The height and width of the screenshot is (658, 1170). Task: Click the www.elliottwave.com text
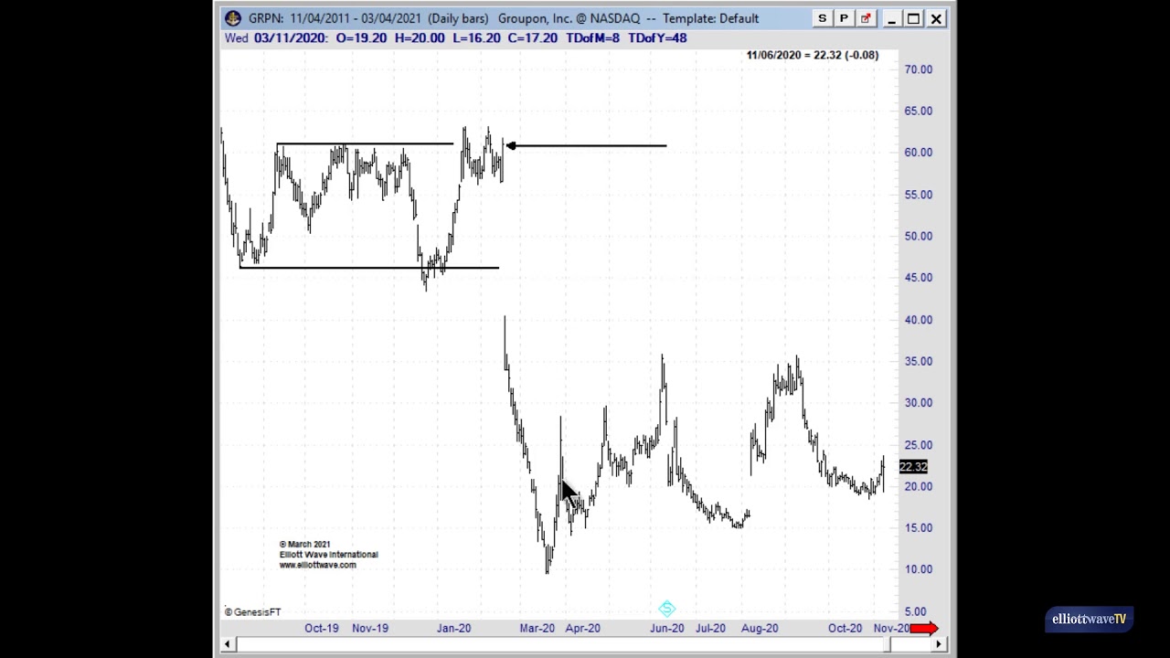coord(318,565)
